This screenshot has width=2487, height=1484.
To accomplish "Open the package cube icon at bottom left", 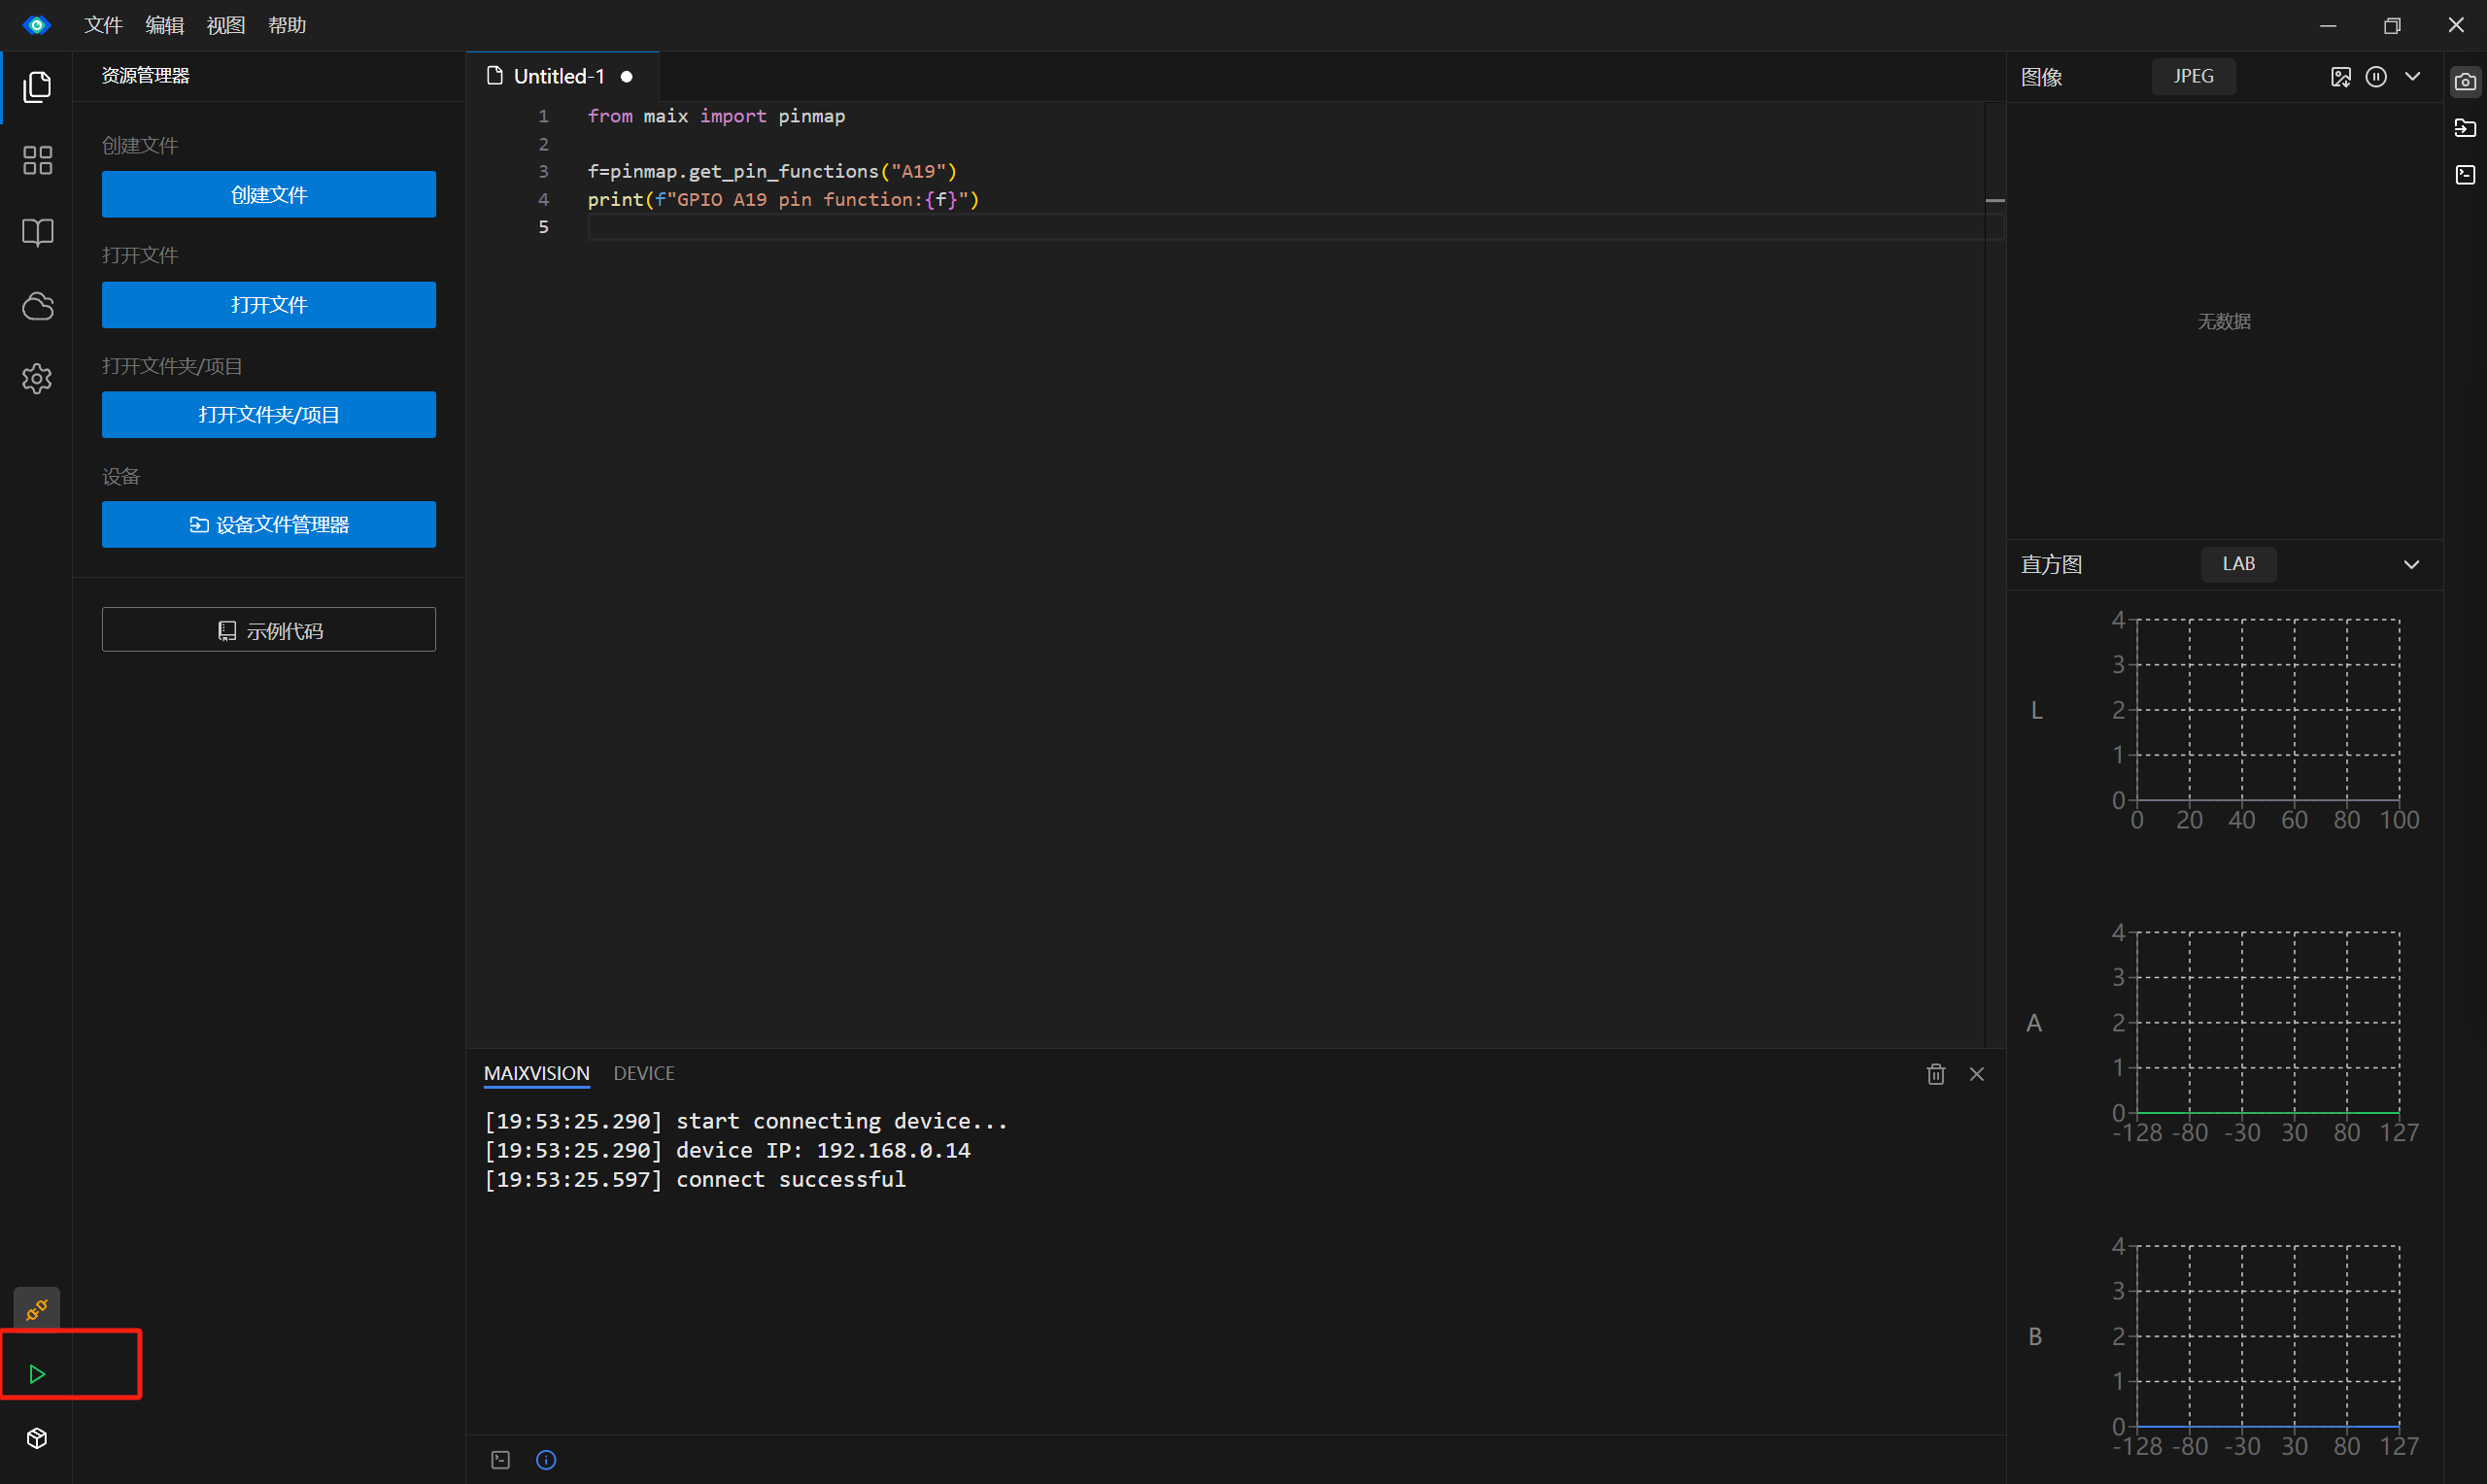I will click(37, 1438).
